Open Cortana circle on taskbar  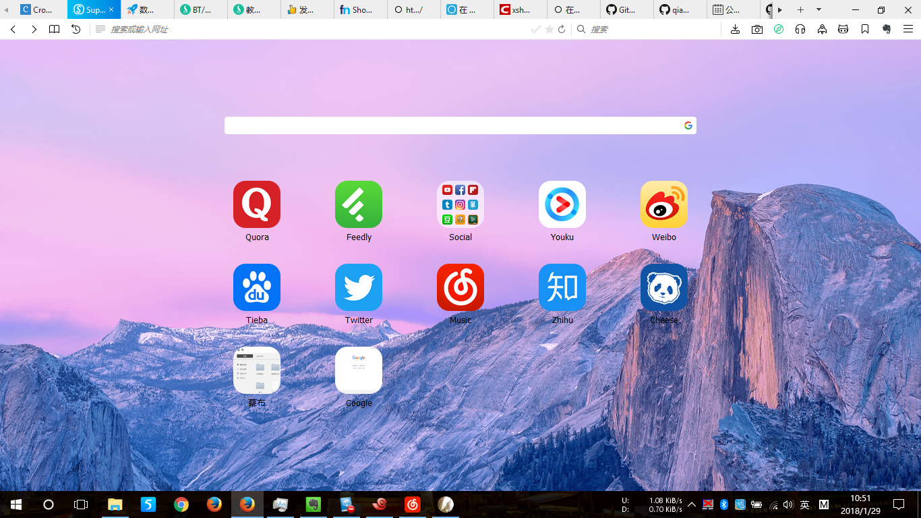point(49,505)
